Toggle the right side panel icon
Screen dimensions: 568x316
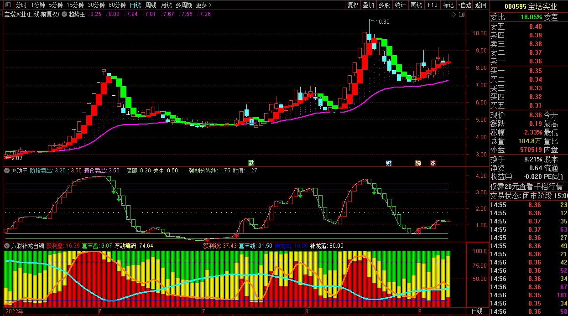[x=462, y=15]
